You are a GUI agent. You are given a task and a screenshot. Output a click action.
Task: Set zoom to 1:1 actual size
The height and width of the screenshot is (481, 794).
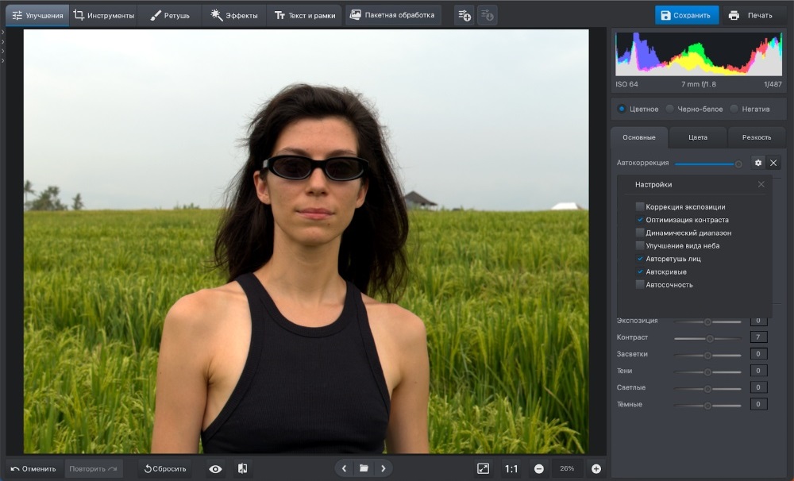(511, 469)
